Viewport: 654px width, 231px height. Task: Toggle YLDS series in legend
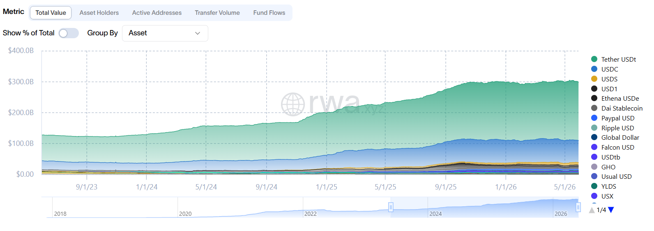[603, 186]
